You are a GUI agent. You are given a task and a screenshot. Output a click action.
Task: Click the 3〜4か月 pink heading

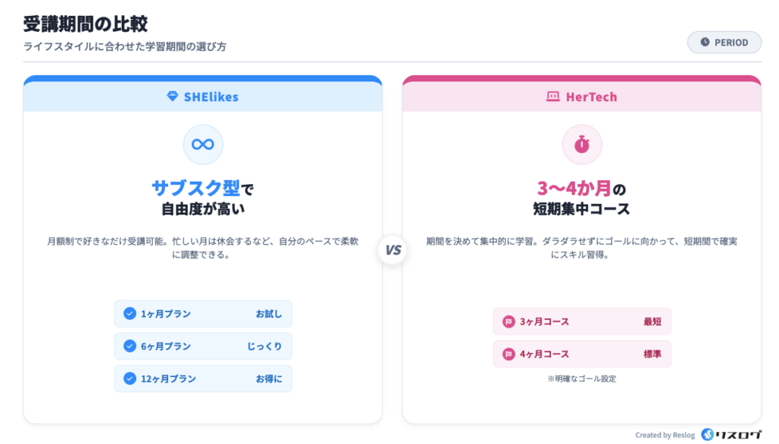pos(573,188)
